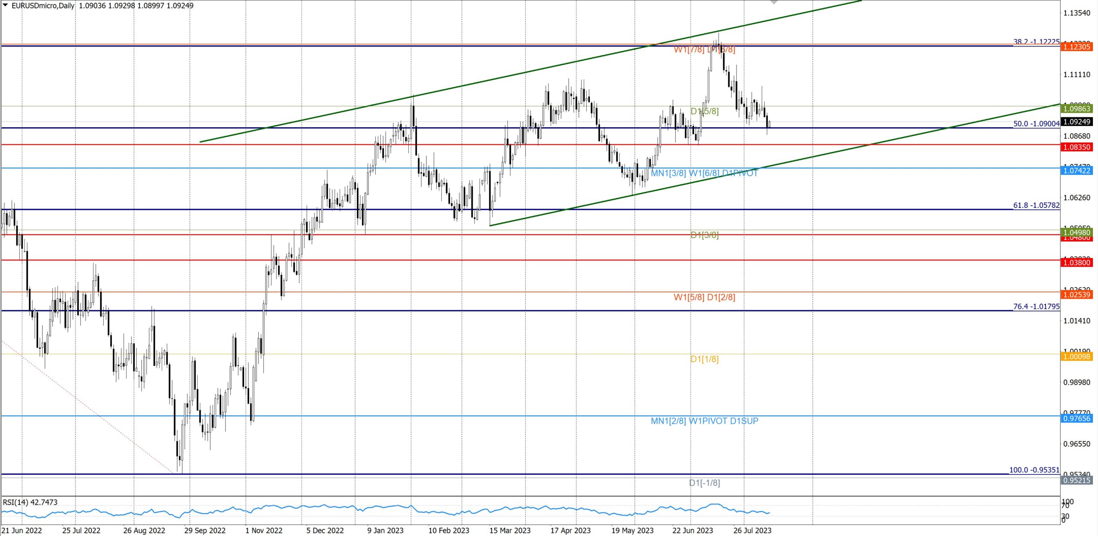This screenshot has width=1098, height=536.
Task: Select the 61.8 -1.05782 Fibonacci label
Action: (x=1036, y=205)
